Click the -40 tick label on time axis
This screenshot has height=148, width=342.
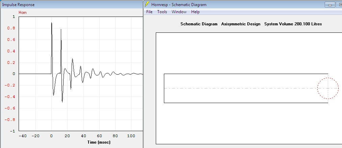coord(23,136)
